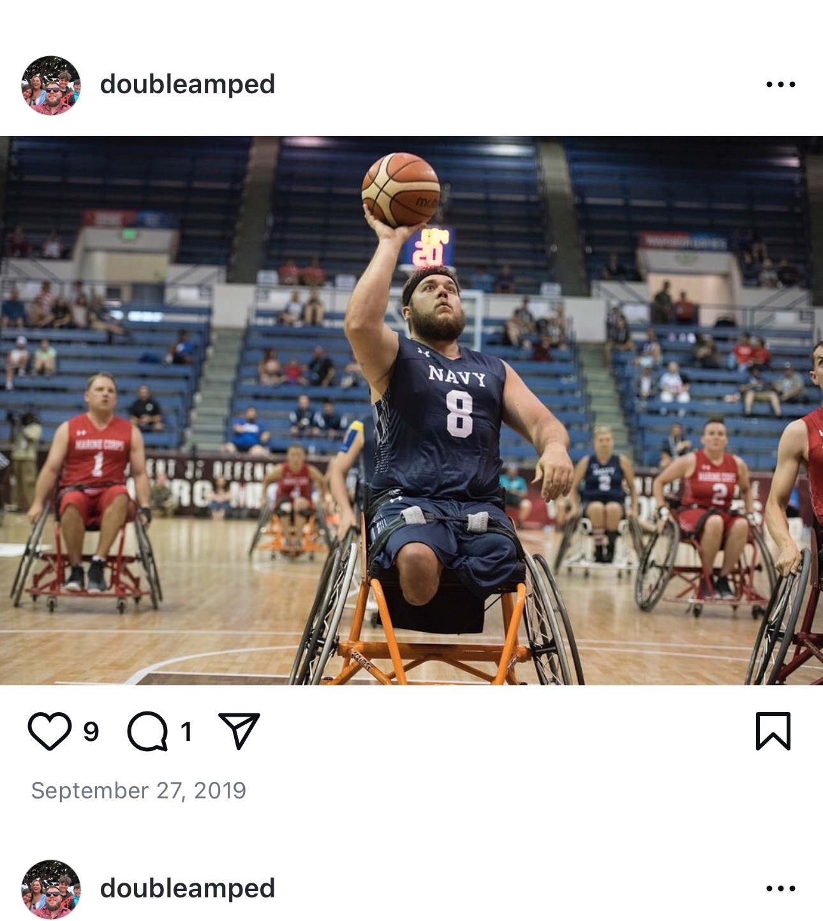View the 9 likes count
823x921 pixels.
click(91, 731)
